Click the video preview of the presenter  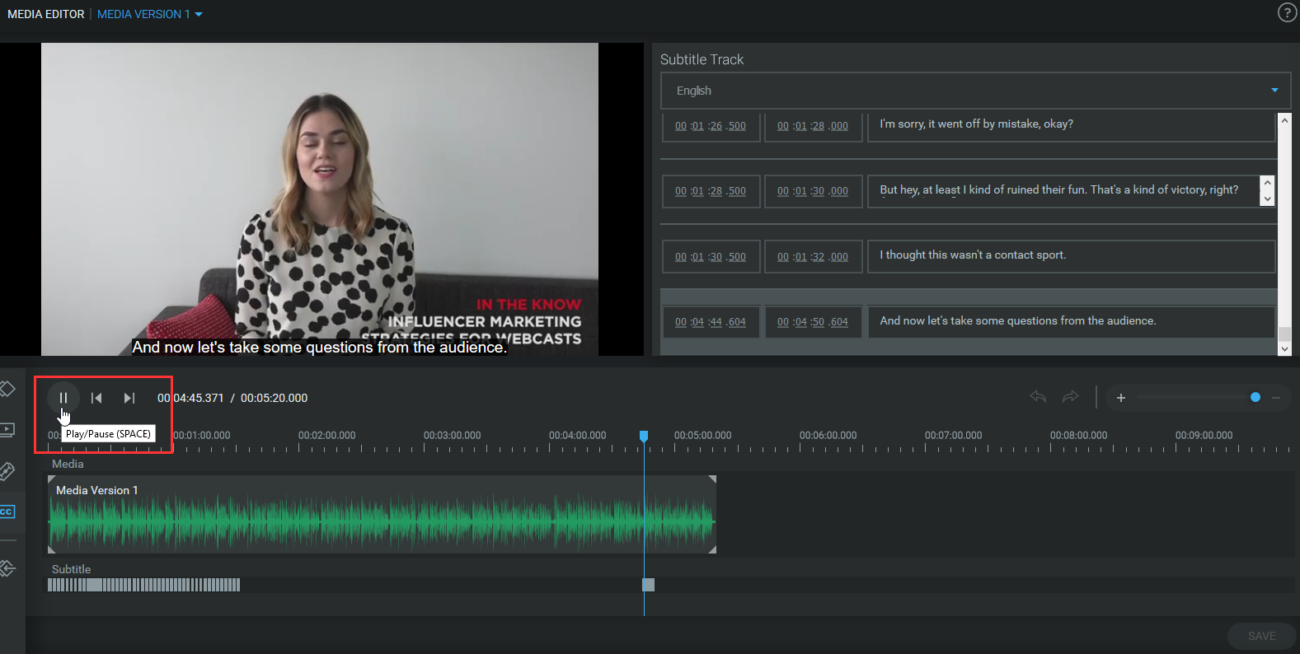coord(320,199)
